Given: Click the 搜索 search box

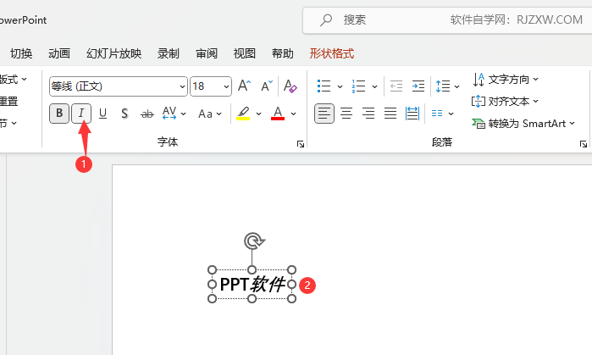Looking at the screenshot, I should tap(447, 20).
